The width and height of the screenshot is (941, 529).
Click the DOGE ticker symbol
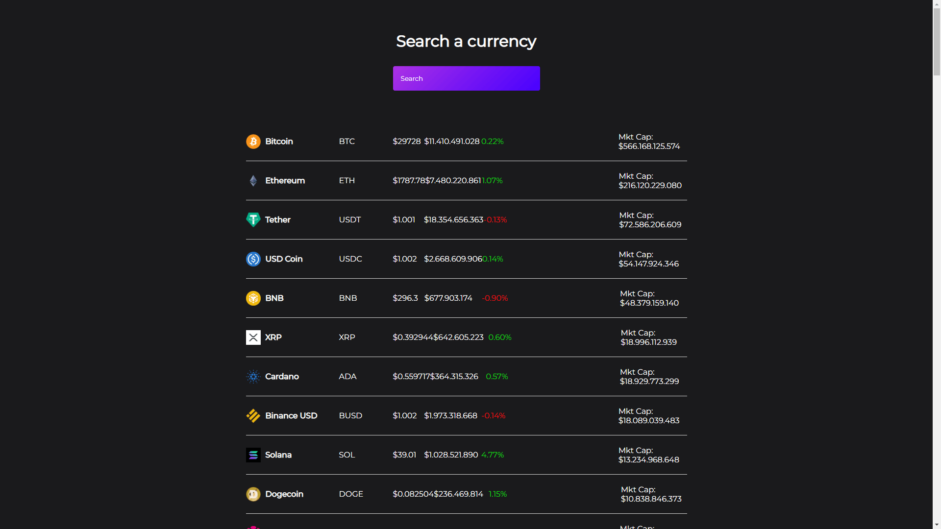(351, 494)
